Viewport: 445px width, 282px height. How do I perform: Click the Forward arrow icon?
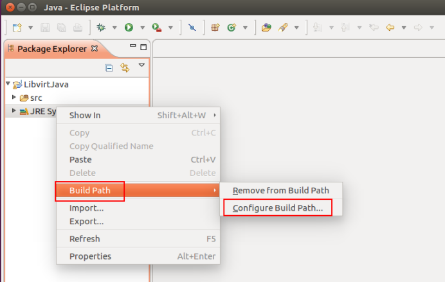[418, 28]
